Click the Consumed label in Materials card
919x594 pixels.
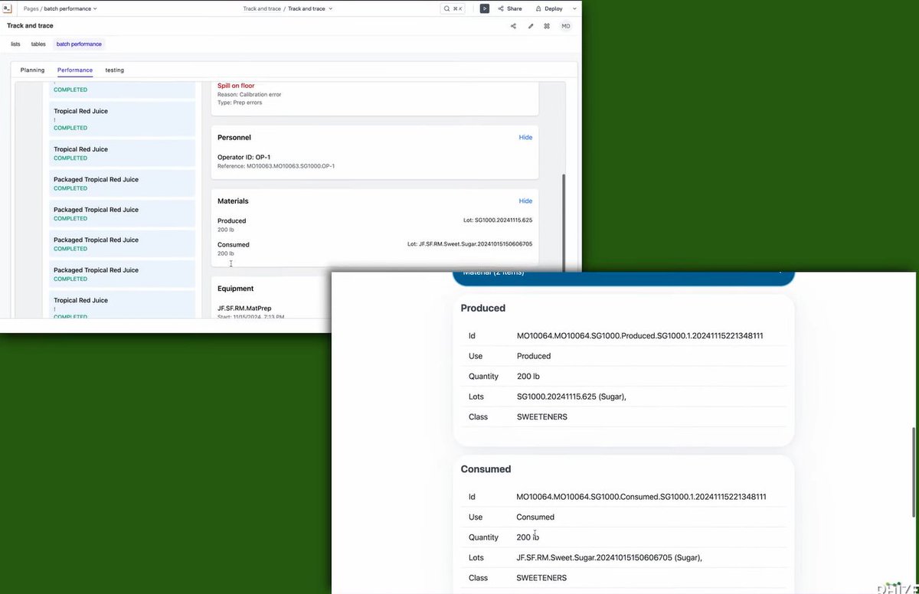233,245
